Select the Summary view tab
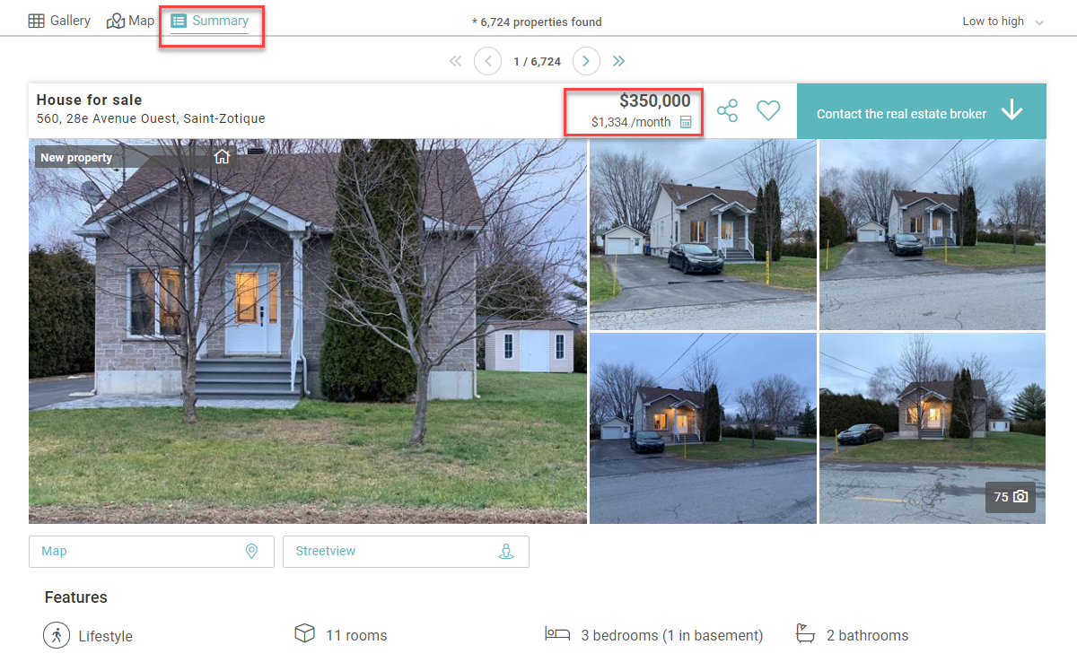 click(210, 21)
